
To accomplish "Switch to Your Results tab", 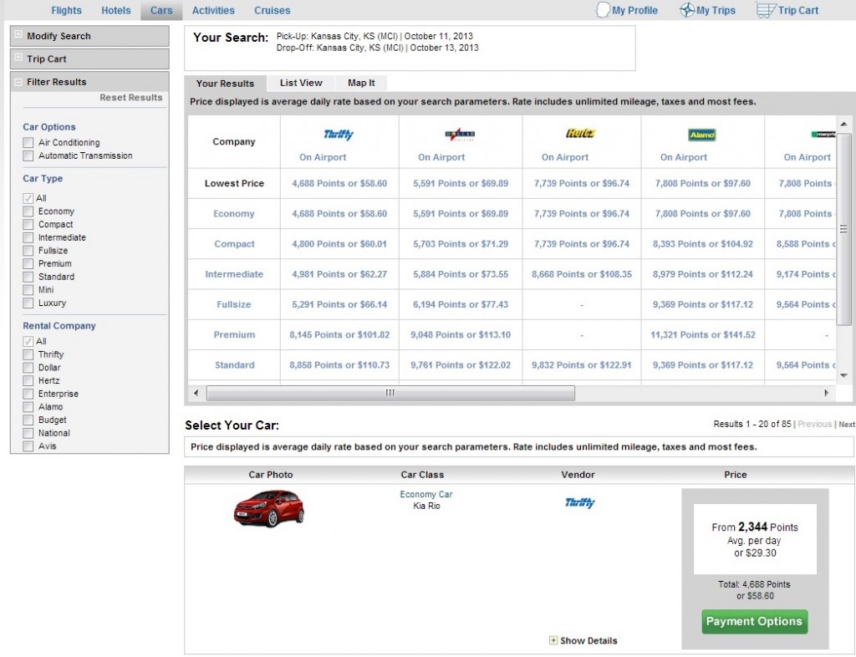I will coord(225,84).
